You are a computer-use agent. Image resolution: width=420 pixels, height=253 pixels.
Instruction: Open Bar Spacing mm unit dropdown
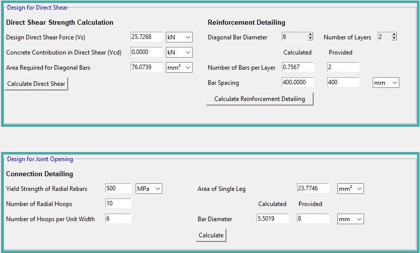click(x=386, y=83)
